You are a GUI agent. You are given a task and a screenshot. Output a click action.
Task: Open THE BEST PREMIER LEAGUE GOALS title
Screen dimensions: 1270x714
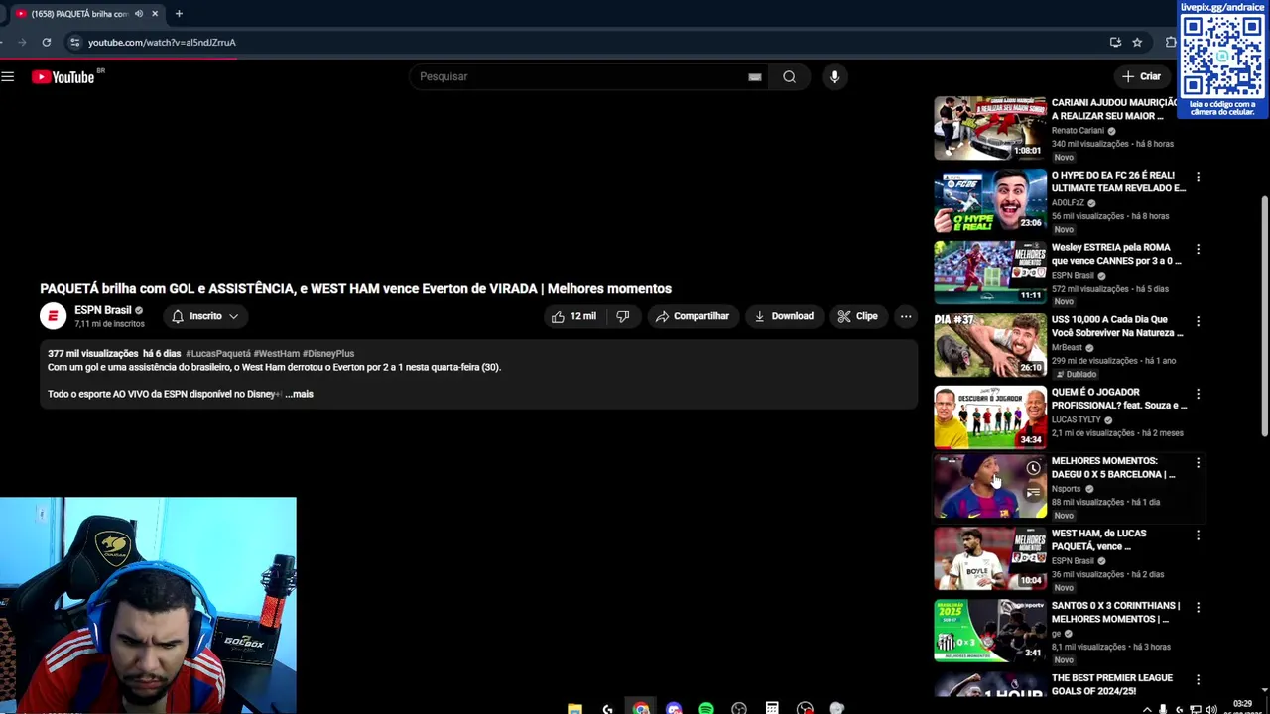pyautogui.click(x=1111, y=684)
